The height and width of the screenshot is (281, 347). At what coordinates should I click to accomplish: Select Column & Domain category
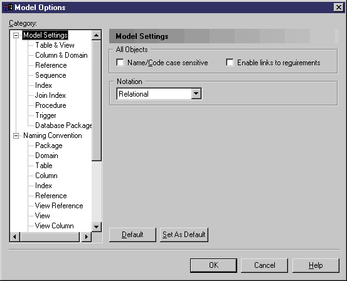[x=61, y=55]
